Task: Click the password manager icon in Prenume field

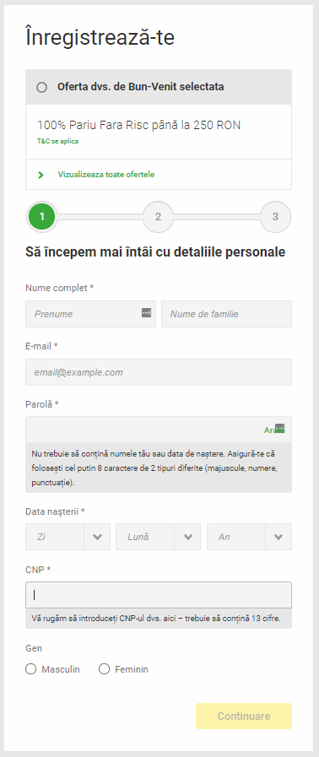Action: coord(146,312)
